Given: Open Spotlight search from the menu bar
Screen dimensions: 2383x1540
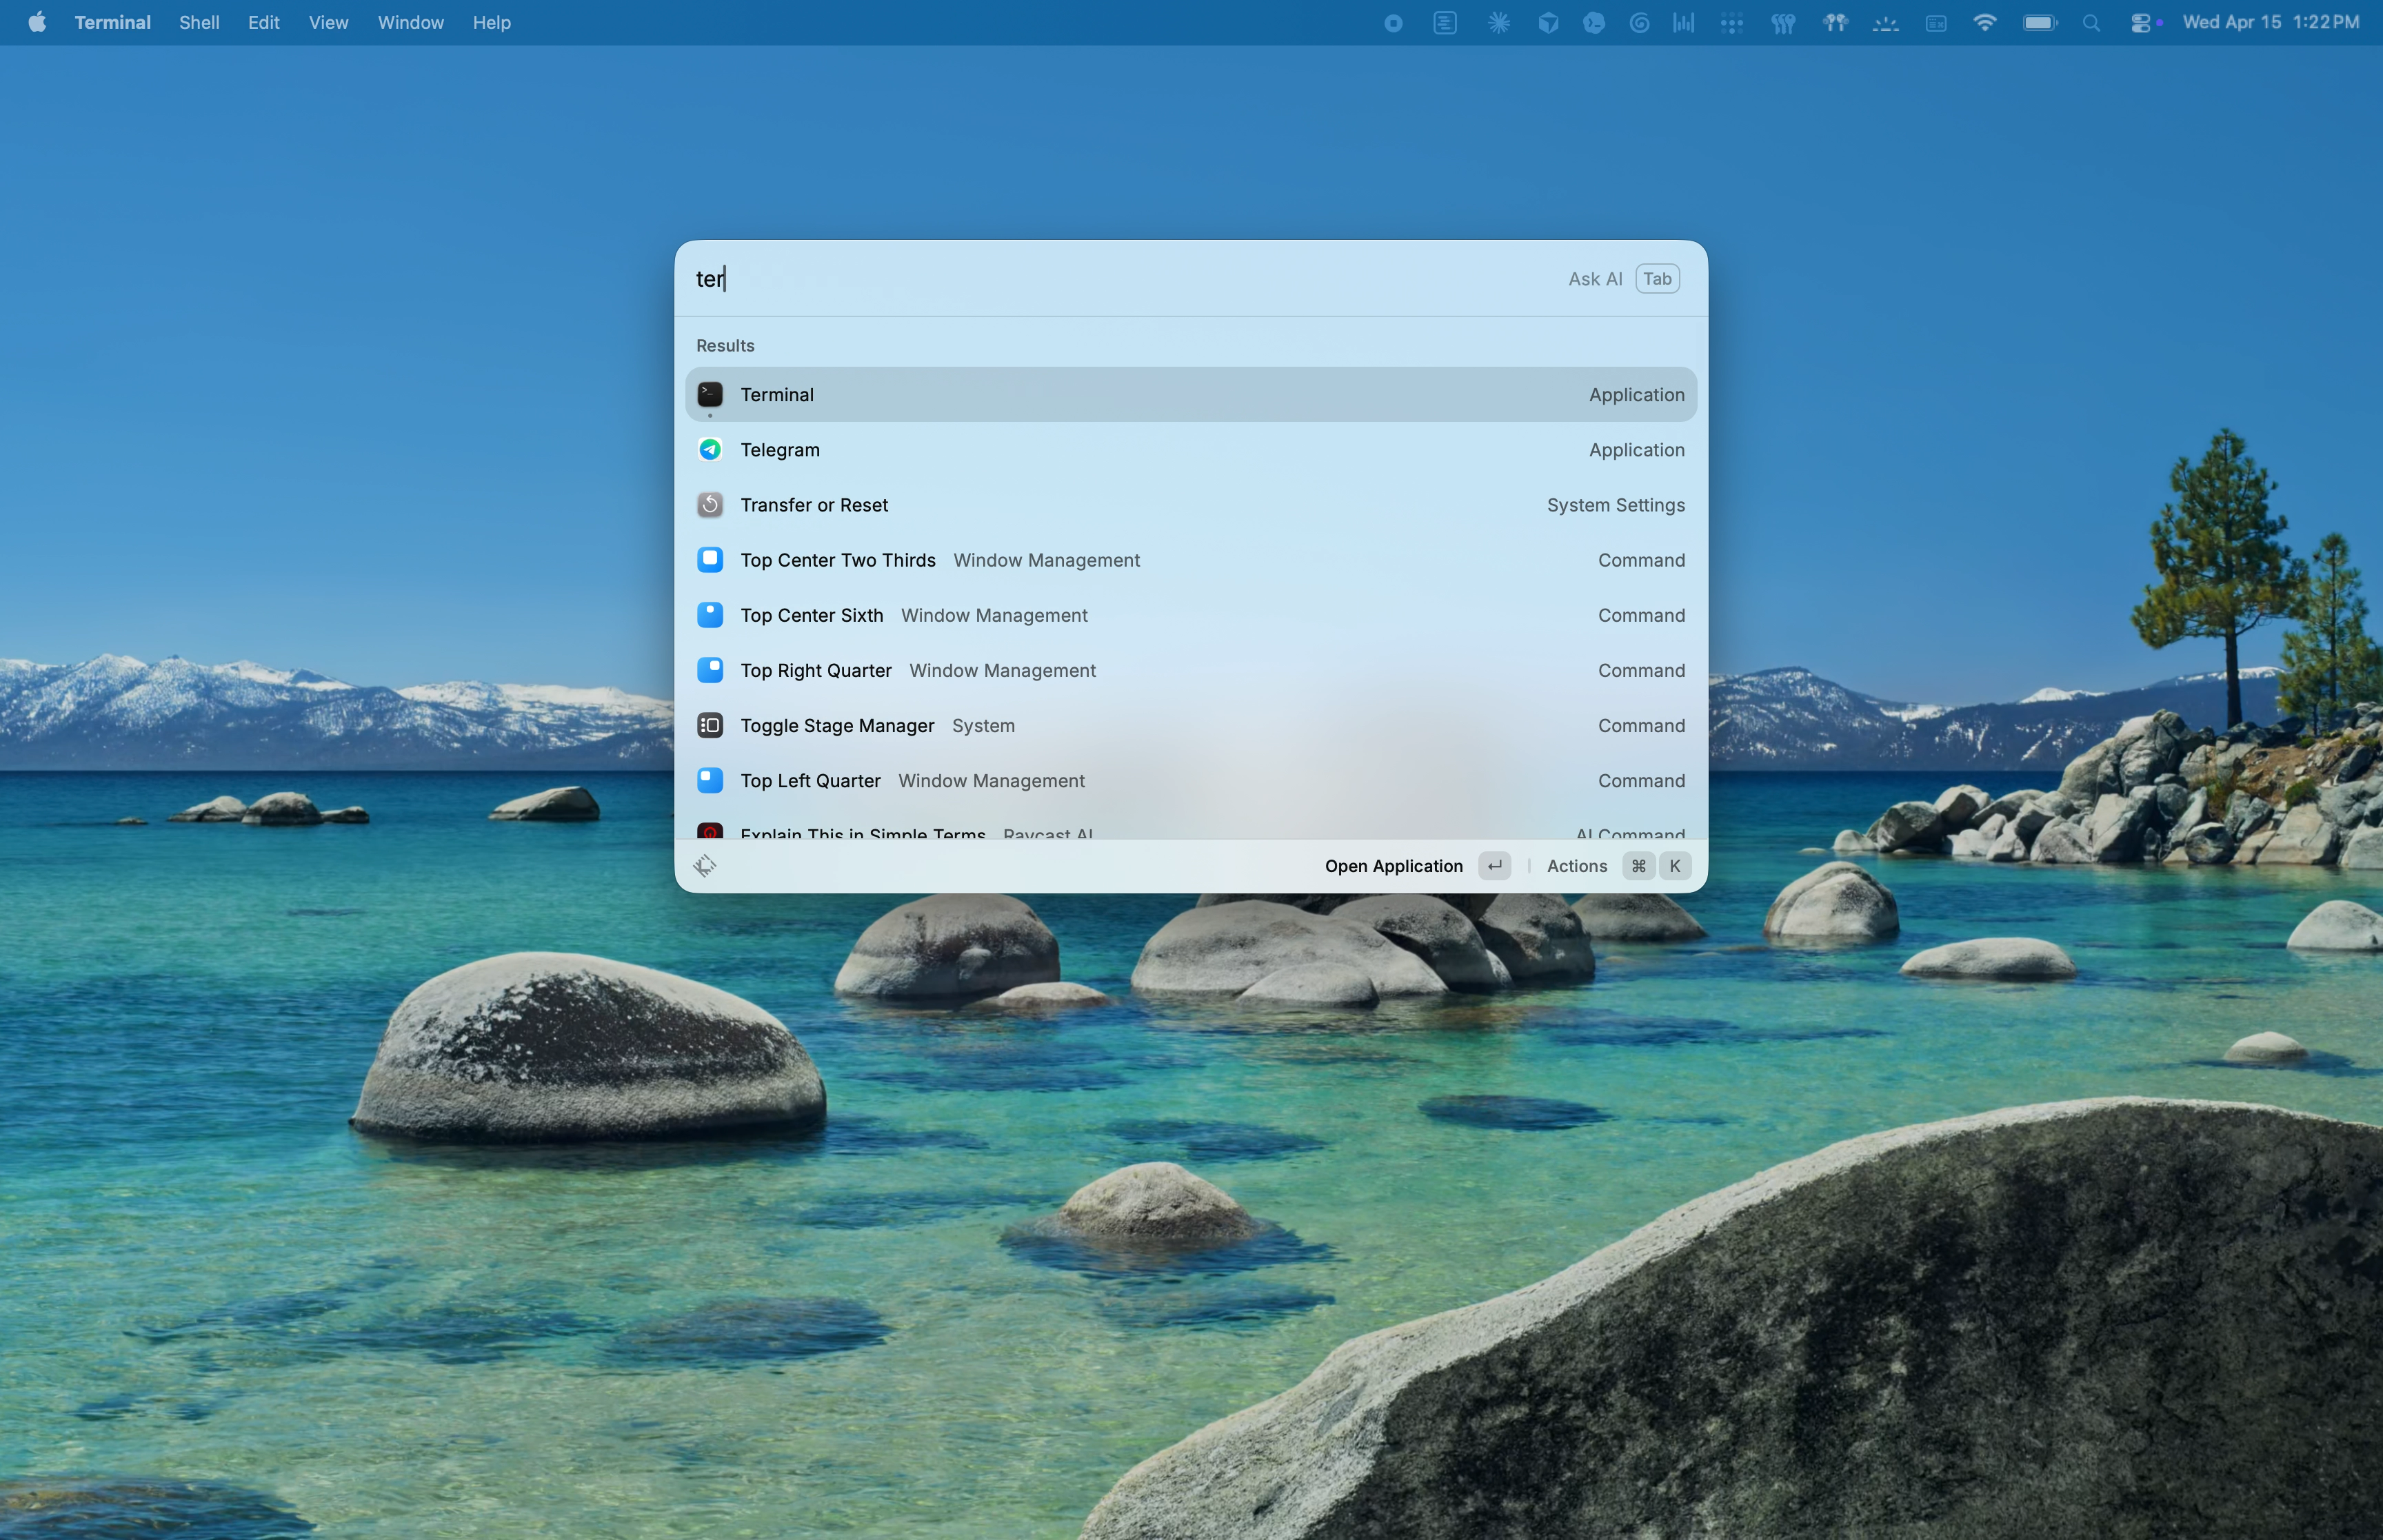Looking at the screenshot, I should coord(2091,22).
